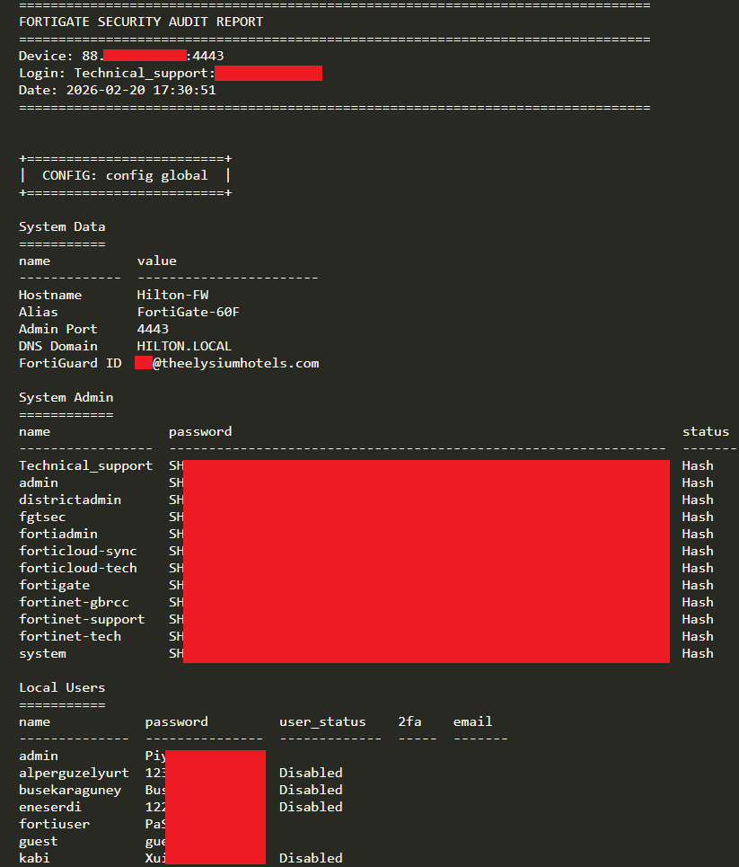Click Technical_support in System Admin table
This screenshot has height=867, width=739.
tap(85, 465)
